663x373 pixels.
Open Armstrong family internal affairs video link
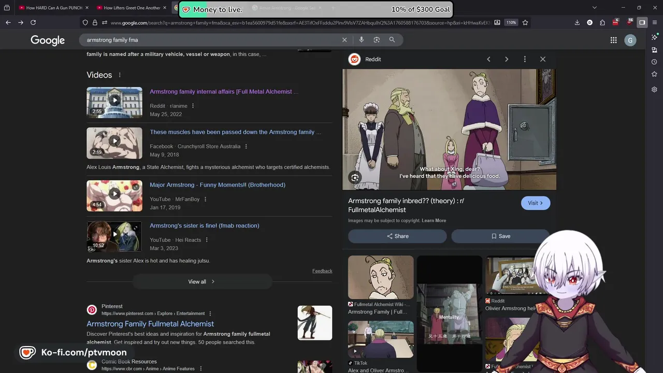click(x=224, y=92)
